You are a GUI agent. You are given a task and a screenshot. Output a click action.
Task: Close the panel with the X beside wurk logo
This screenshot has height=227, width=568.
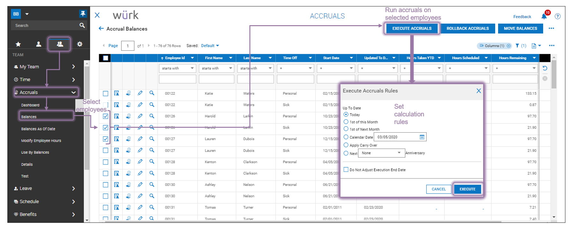click(97, 15)
